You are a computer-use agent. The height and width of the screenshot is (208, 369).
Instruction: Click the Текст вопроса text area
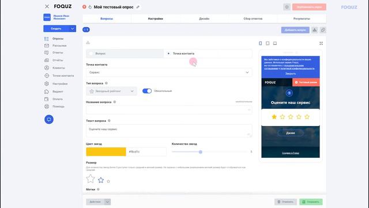[x=169, y=131]
